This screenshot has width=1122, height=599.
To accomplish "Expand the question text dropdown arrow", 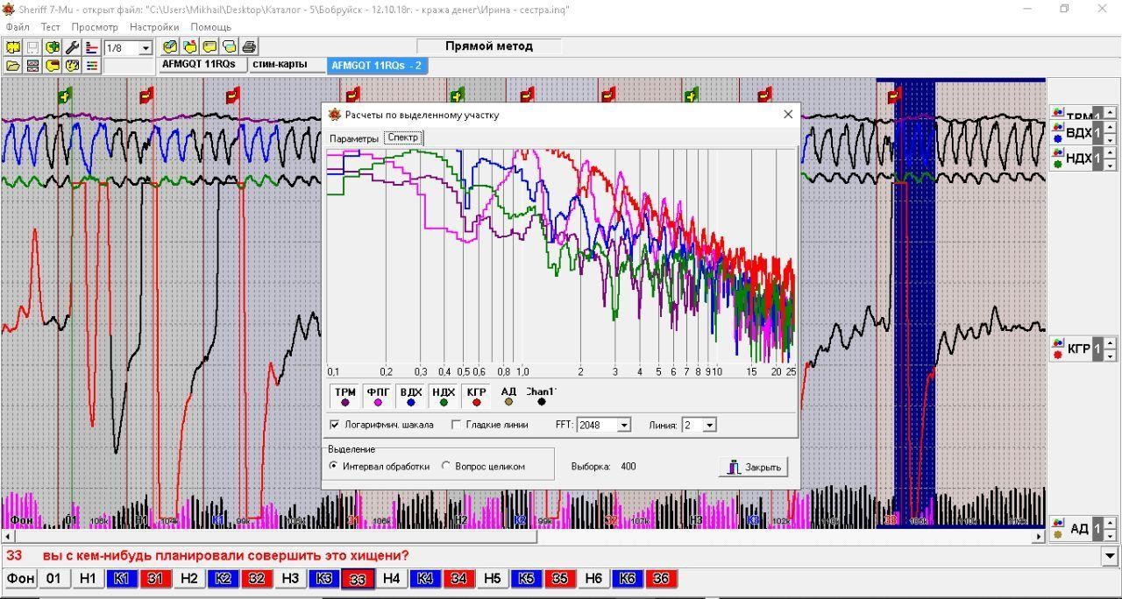I will 1111,556.
